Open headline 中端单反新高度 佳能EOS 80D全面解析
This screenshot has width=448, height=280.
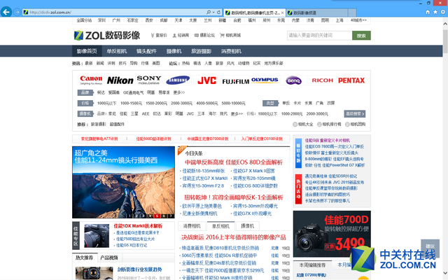[233, 162]
